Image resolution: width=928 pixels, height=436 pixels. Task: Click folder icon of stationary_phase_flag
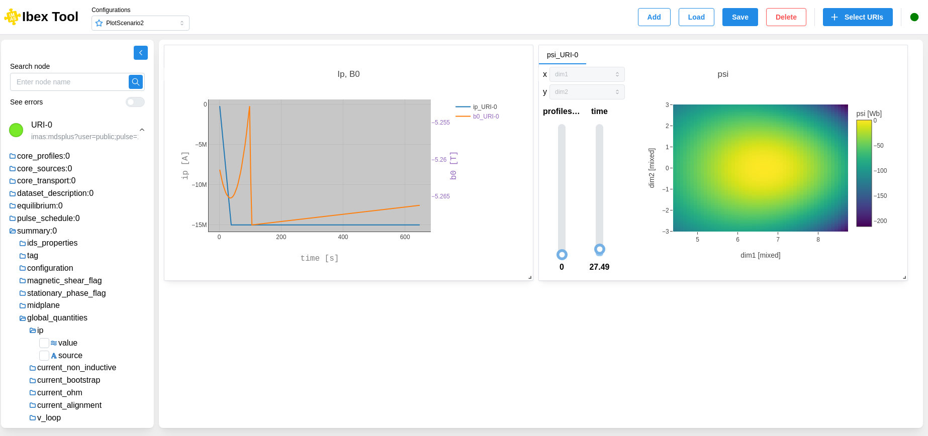(23, 293)
